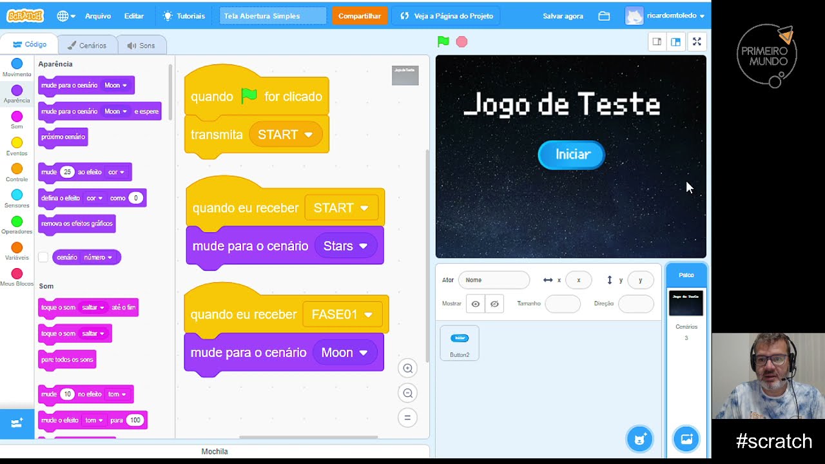Click the próximo cenário block

click(x=63, y=137)
